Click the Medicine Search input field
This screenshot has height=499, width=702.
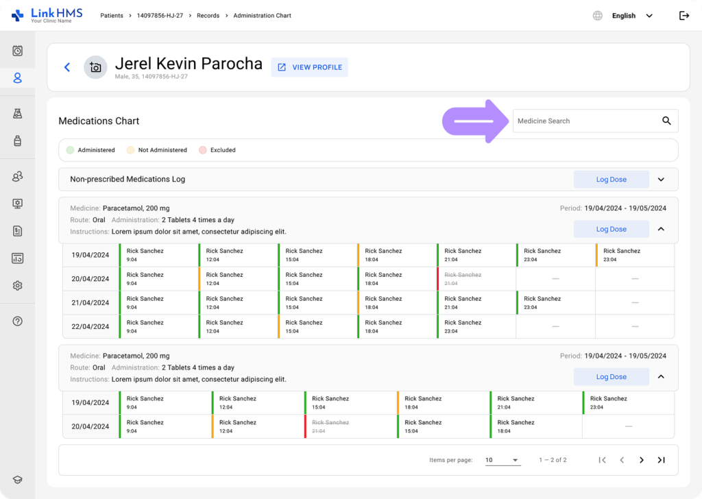pos(583,121)
